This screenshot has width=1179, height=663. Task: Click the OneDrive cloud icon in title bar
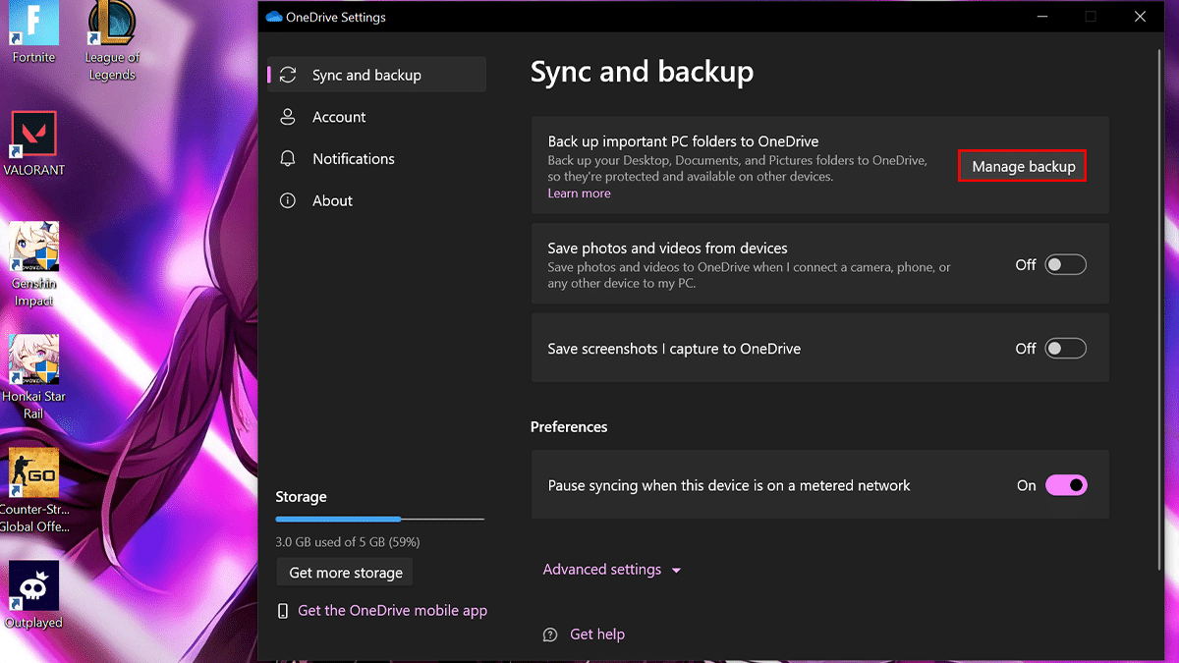(x=274, y=17)
